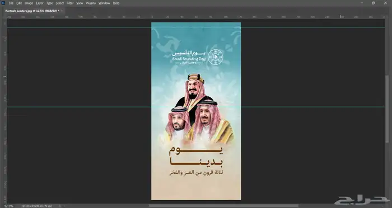Open the Filter menu
392x208 pixels.
coord(70,3)
